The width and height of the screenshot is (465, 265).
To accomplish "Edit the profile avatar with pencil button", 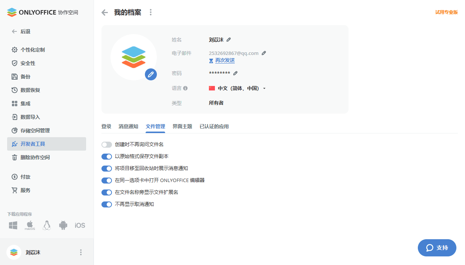I will pos(151,74).
